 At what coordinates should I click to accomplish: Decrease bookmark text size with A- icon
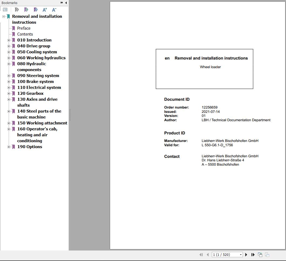54,10
